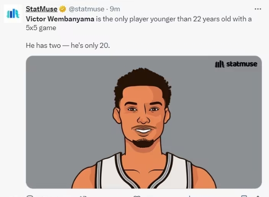Open the StatMuse profile avatar
The width and height of the screenshot is (269, 197).
coord(13,14)
